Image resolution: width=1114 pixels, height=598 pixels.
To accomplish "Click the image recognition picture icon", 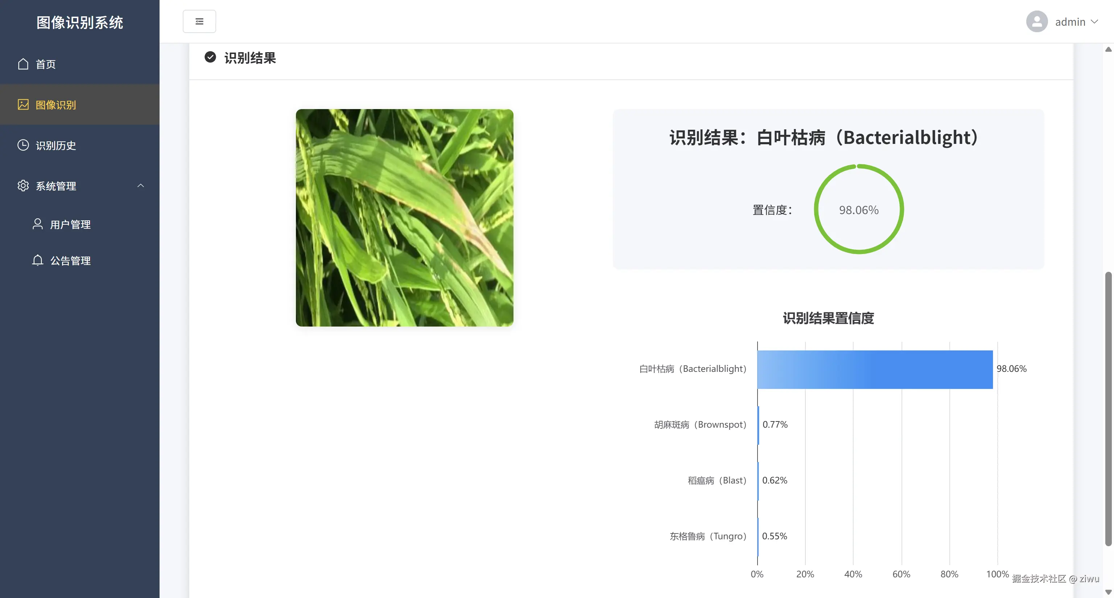I will [23, 105].
